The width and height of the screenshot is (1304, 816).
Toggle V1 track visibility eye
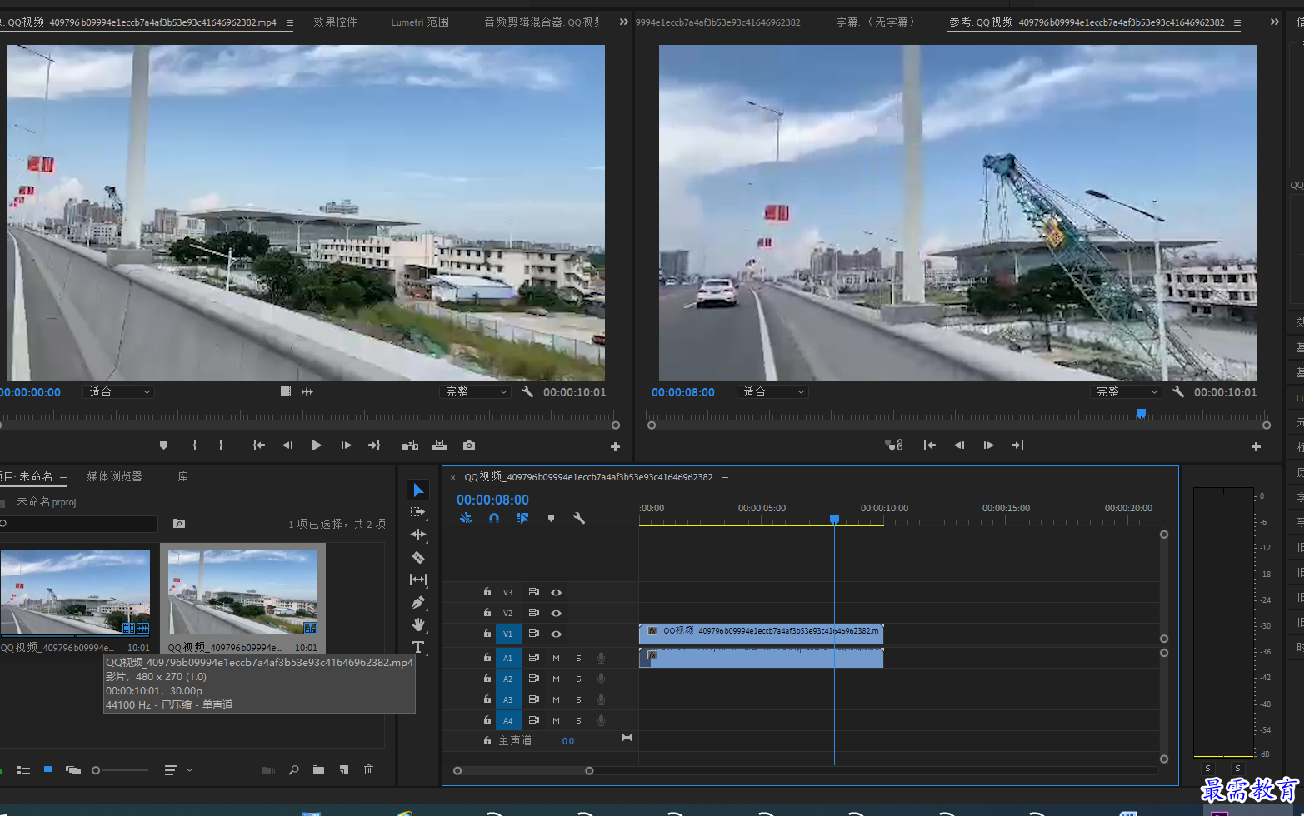[x=556, y=634]
